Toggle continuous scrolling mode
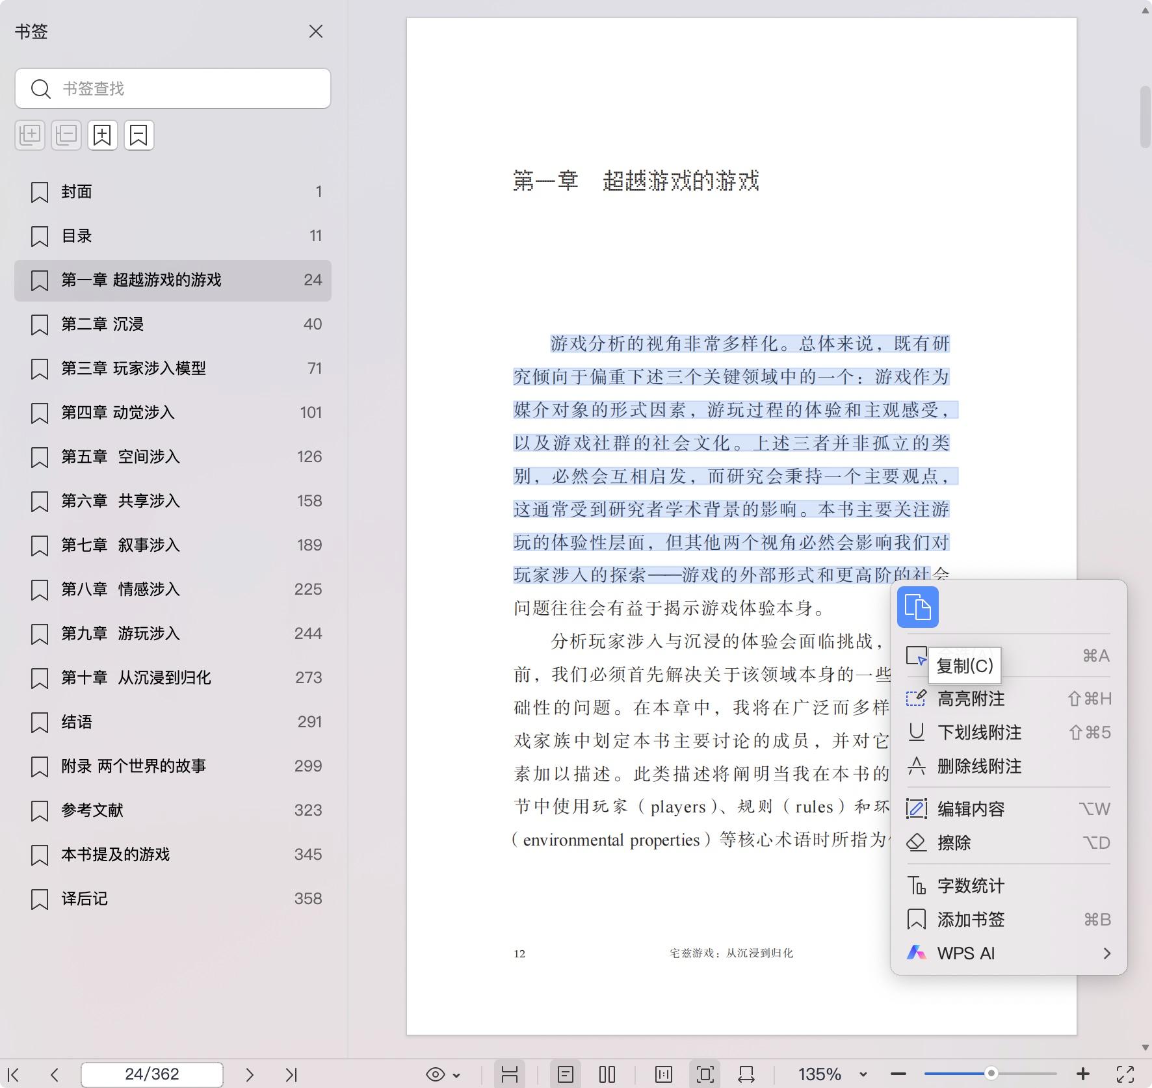1152x1088 pixels. point(510,1074)
